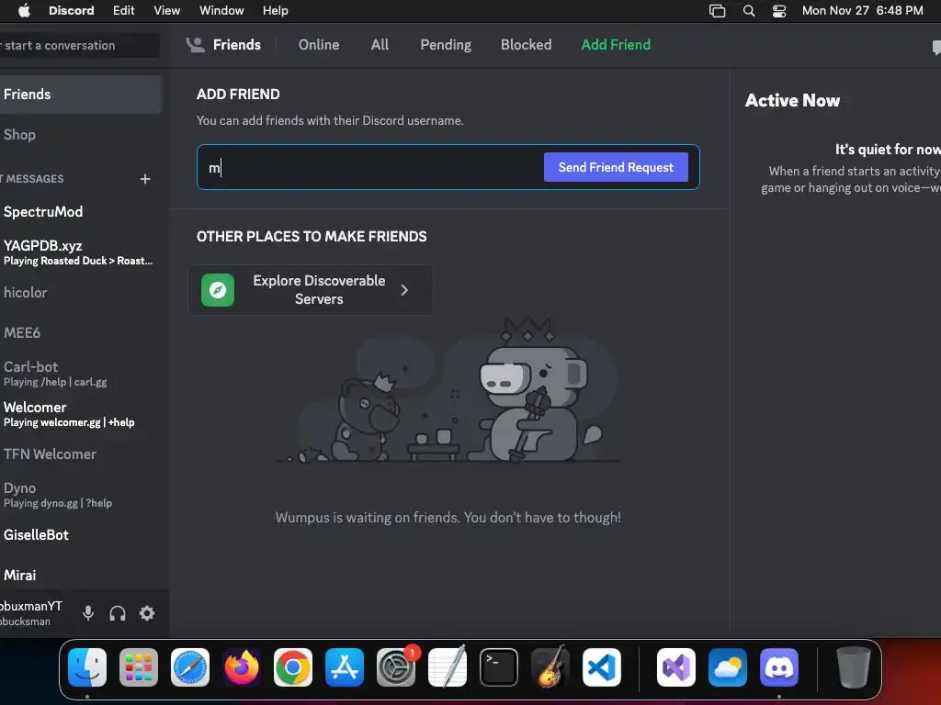941x705 pixels.
Task: Switch to the All friends tab
Action: [x=380, y=45]
